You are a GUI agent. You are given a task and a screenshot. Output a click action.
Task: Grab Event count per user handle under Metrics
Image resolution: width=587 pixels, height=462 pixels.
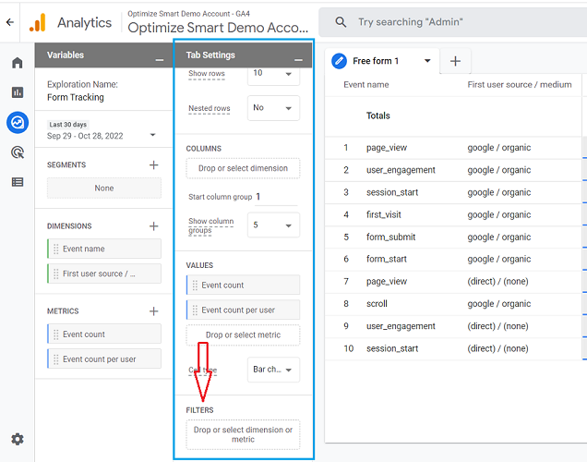[55, 359]
